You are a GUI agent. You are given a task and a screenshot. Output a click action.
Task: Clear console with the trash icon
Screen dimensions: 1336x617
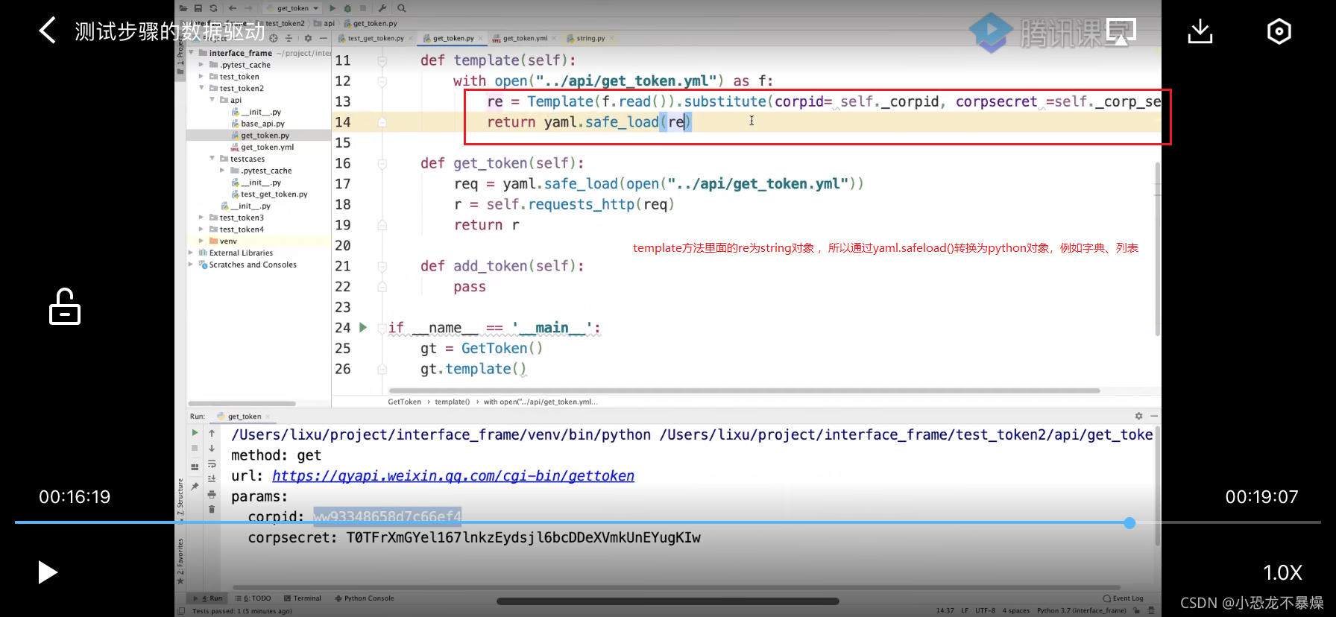(x=212, y=509)
